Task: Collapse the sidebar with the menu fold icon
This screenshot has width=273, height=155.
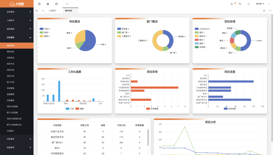Action: 39,4
